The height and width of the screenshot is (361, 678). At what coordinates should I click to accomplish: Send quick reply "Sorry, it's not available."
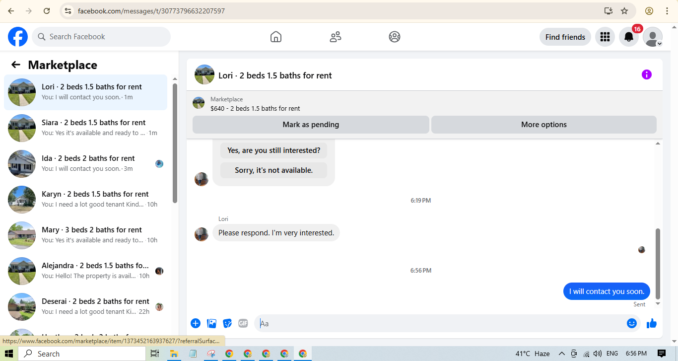[274, 170]
